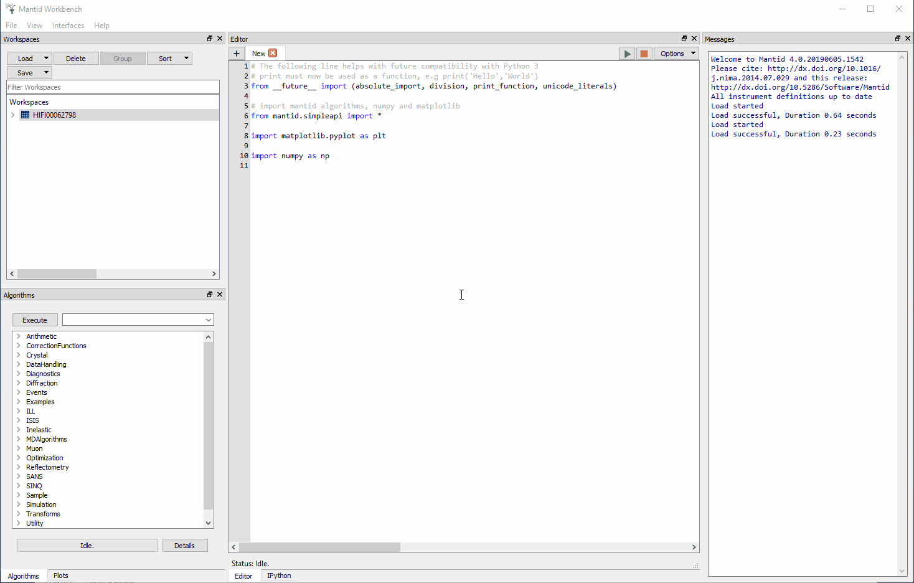Click the Details button
Screen dimensions: 914x583
click(x=185, y=545)
